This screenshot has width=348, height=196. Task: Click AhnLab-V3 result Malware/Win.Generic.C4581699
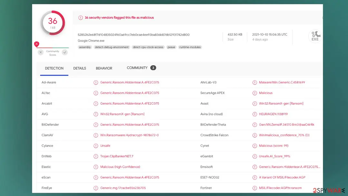[x=282, y=82]
